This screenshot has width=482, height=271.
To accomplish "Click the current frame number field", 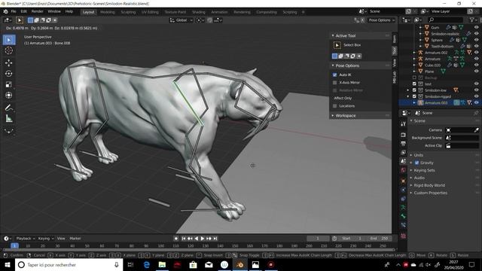I will point(318,239).
